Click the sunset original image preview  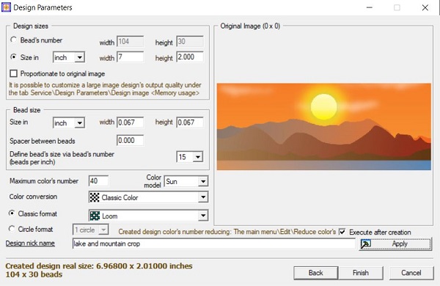click(x=324, y=127)
